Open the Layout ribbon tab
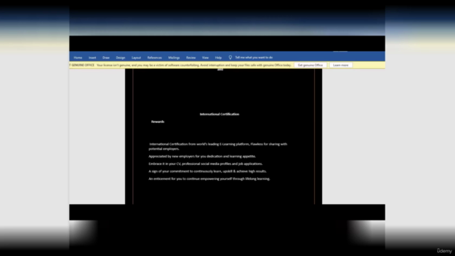Image resolution: width=455 pixels, height=256 pixels. [136, 58]
